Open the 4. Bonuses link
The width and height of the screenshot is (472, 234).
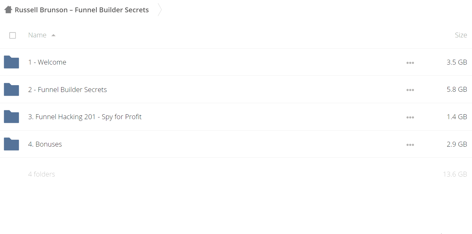pos(45,144)
